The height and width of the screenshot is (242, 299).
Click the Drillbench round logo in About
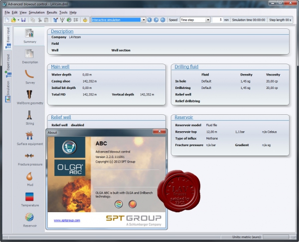tap(133, 204)
